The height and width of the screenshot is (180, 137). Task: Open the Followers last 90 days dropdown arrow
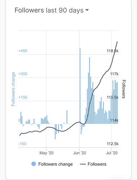[87, 10]
